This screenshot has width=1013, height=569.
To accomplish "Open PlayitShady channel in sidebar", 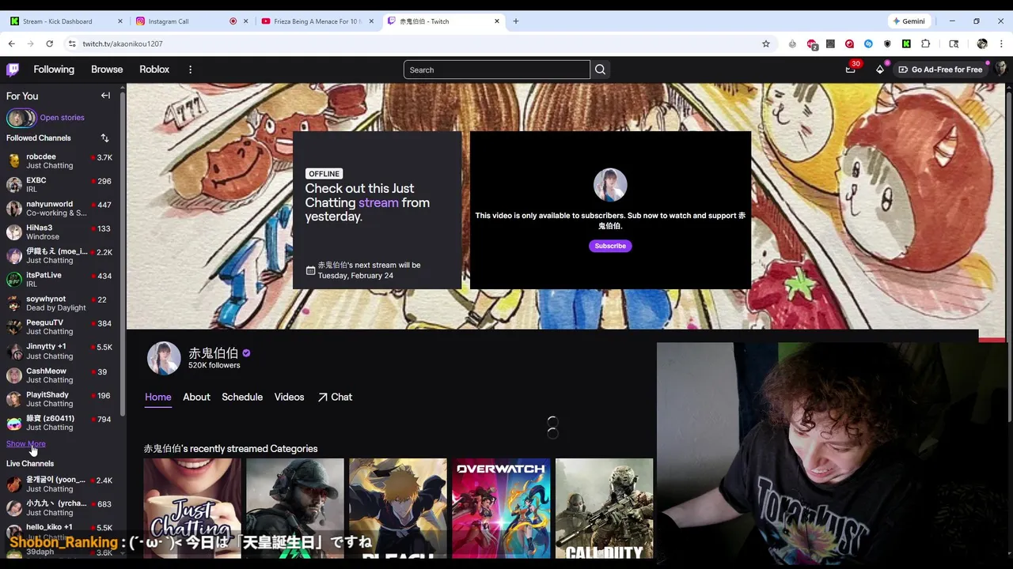I will click(60, 399).
